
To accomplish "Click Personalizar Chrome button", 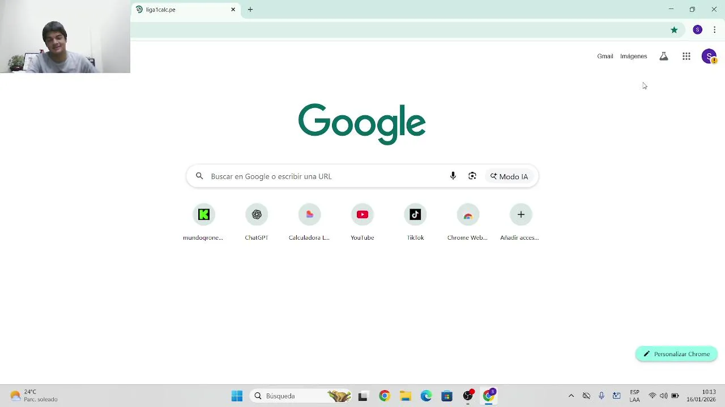I will pos(676,354).
